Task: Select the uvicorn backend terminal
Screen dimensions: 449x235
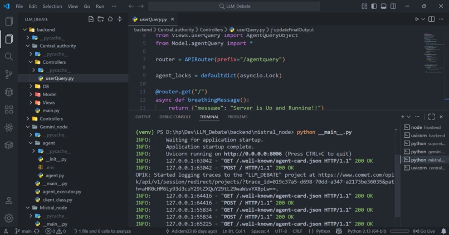Action: click(424, 136)
